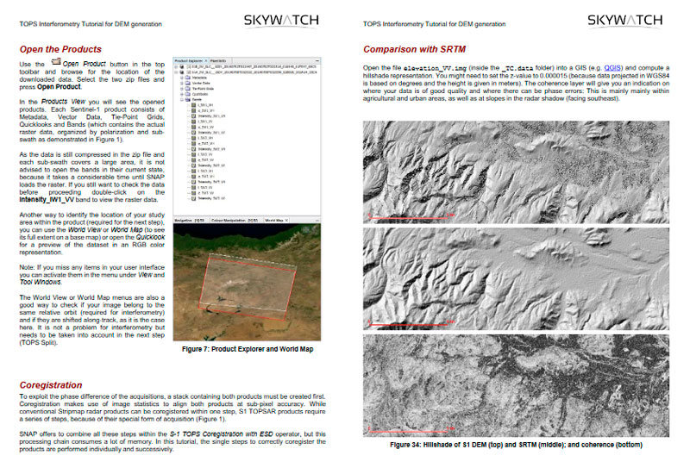Viewport: 690px width, 474px height.
Task: Click the SRTM hillshade image
Action: [x=516, y=278]
